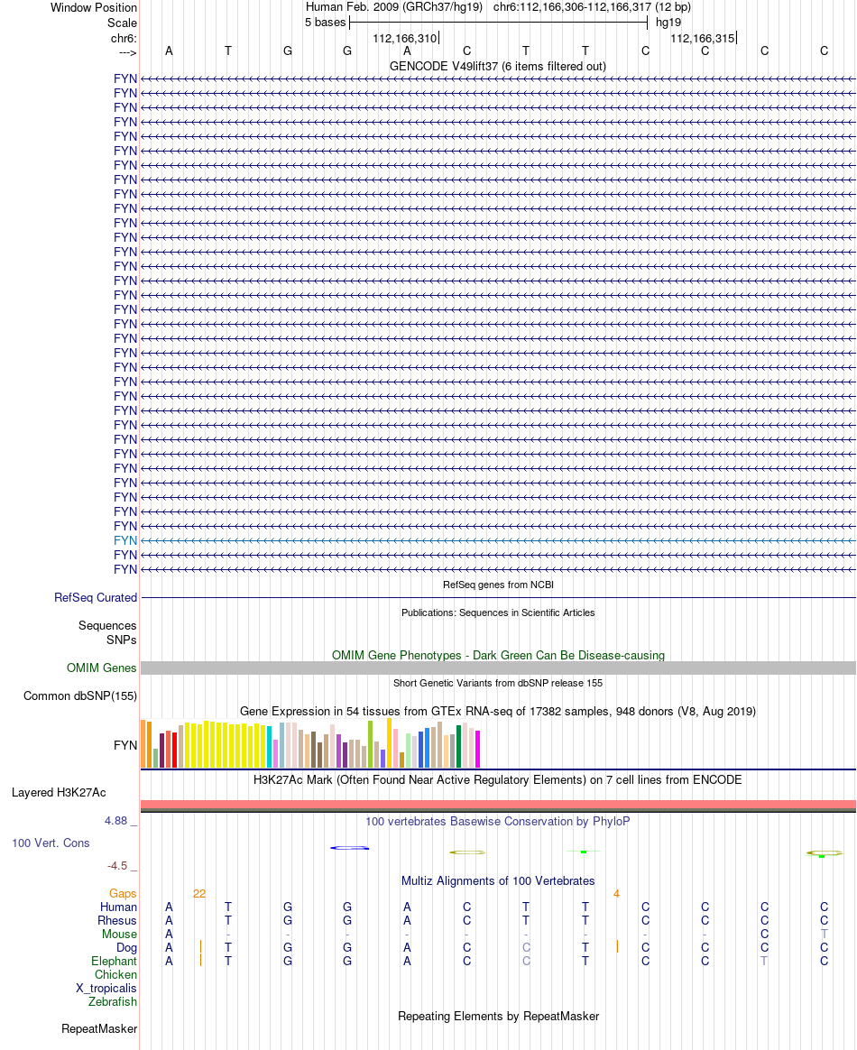The width and height of the screenshot is (857, 1050).
Task: Click 'Repeating Elements by RepeatMasker' title
Action: (498, 1016)
